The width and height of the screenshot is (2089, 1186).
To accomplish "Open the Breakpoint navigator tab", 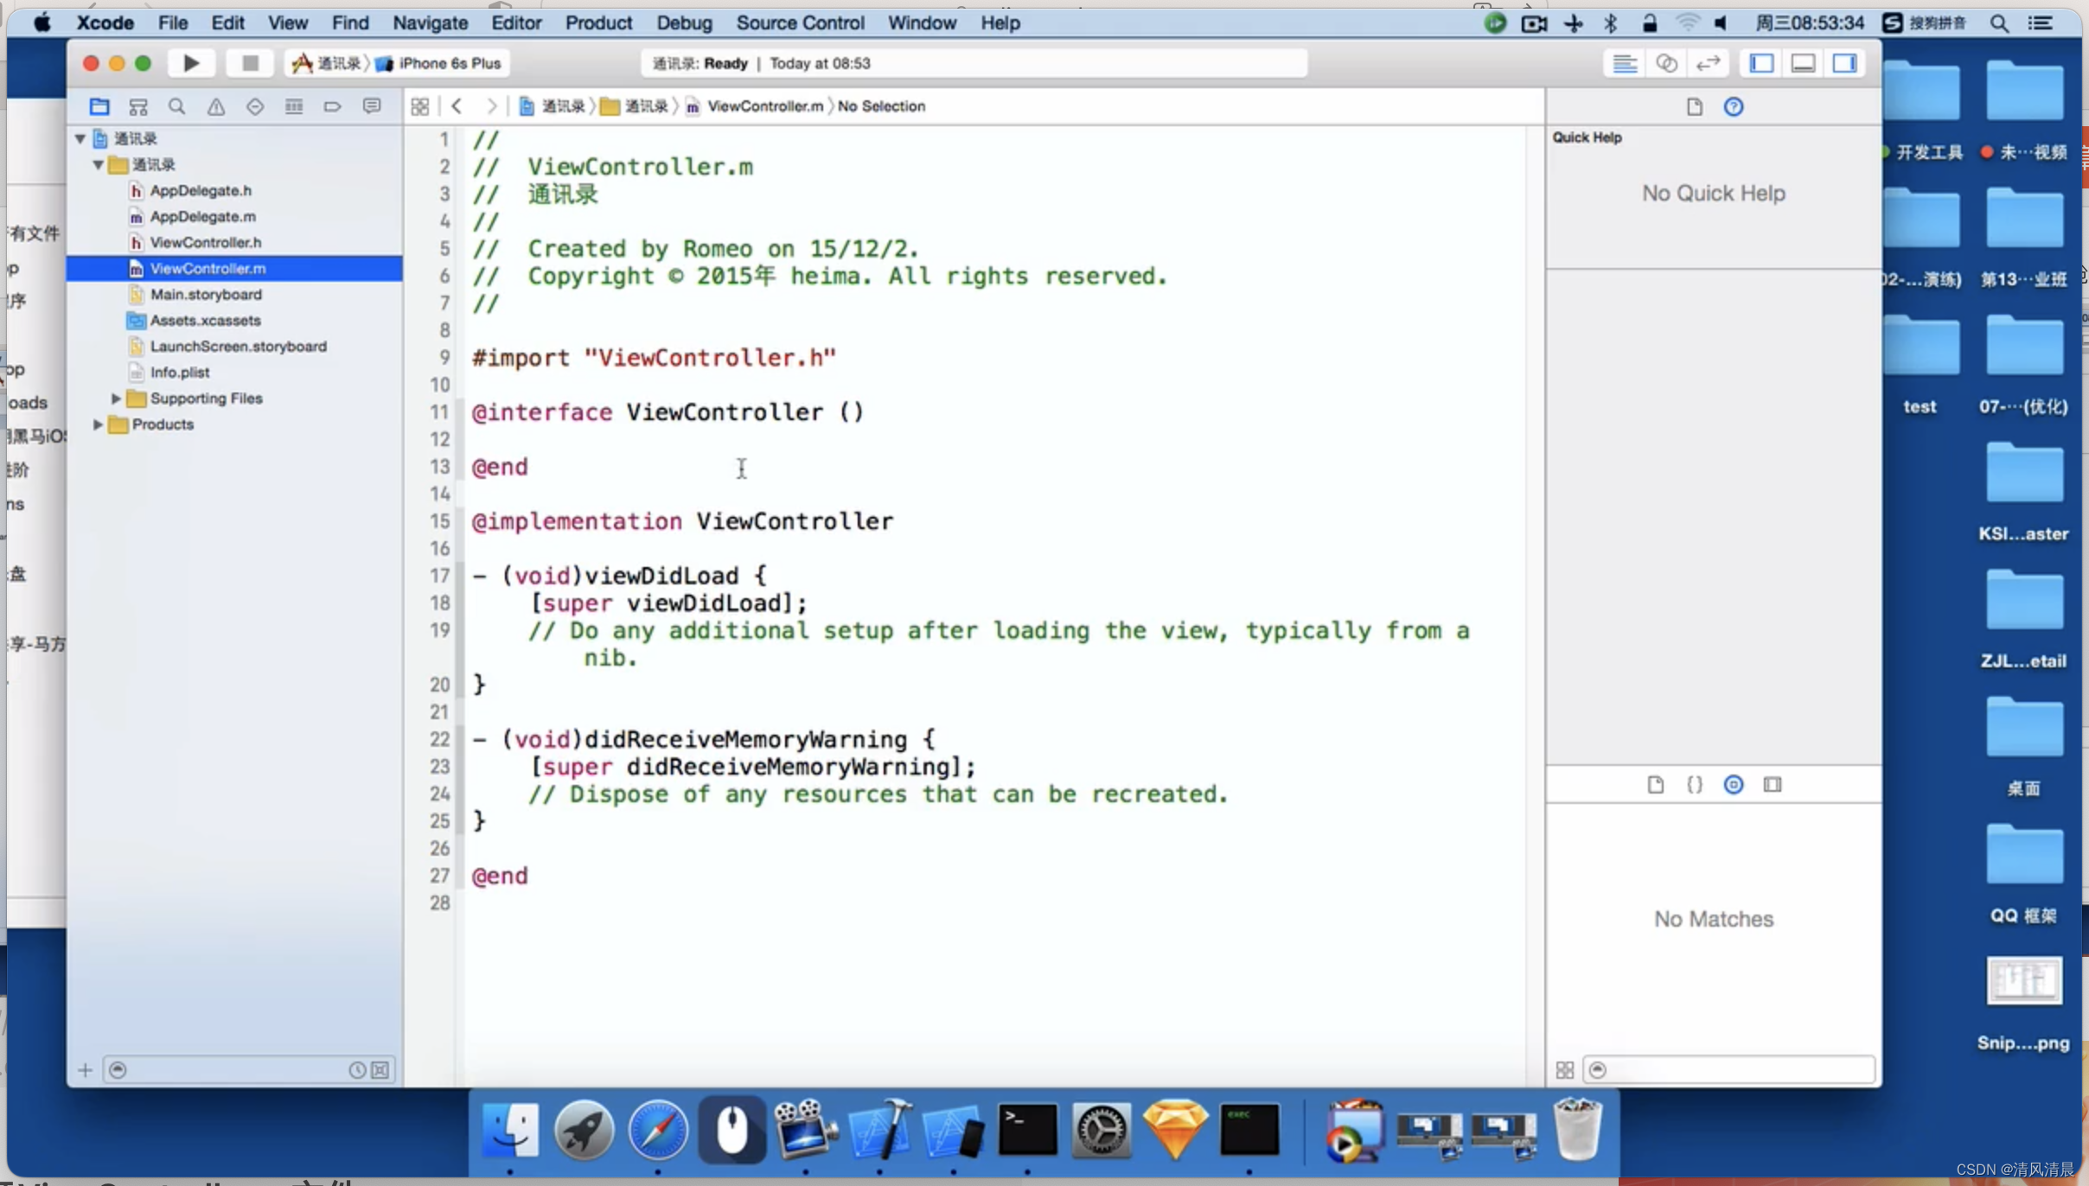I will [333, 106].
